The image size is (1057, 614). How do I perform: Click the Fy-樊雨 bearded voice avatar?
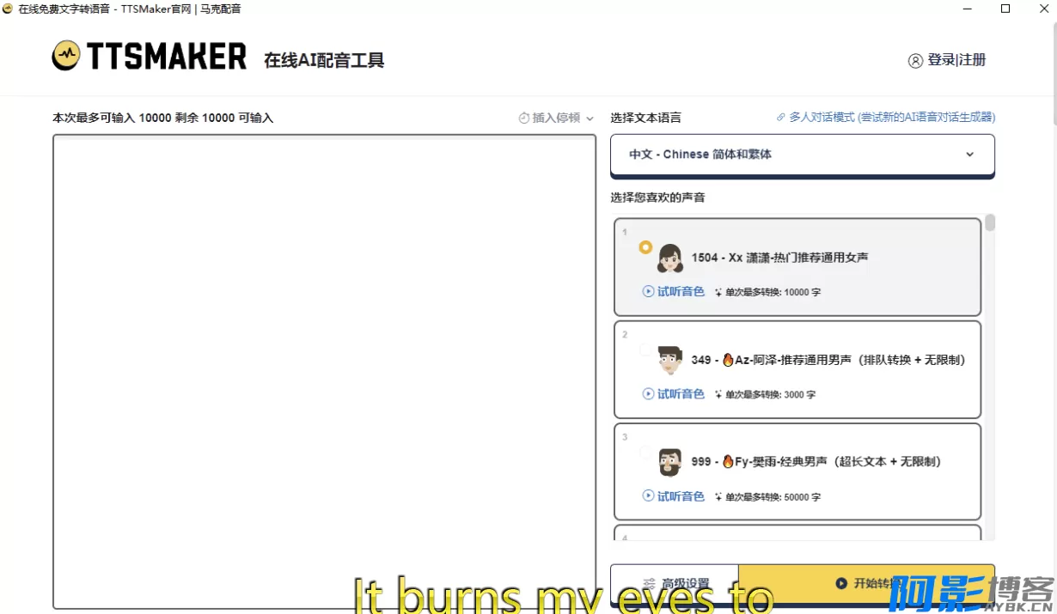[670, 462]
